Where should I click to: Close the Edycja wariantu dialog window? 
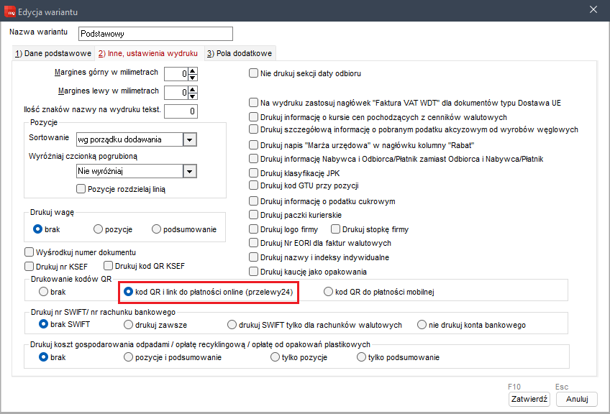pyautogui.click(x=593, y=9)
